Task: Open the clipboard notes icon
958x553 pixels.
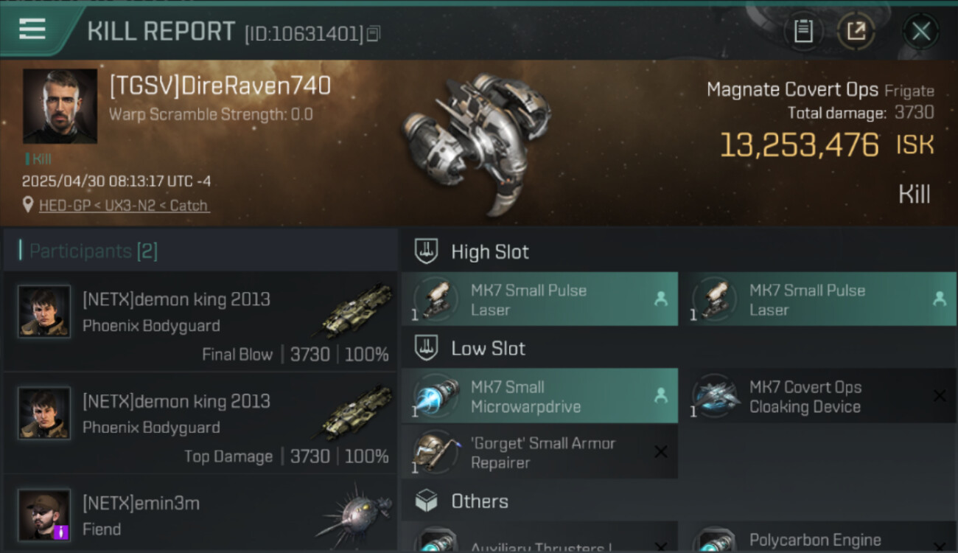Action: click(803, 31)
